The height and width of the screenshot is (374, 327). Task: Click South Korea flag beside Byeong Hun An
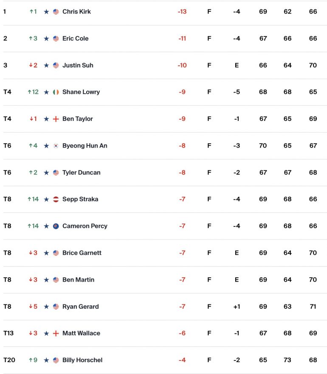(56, 146)
